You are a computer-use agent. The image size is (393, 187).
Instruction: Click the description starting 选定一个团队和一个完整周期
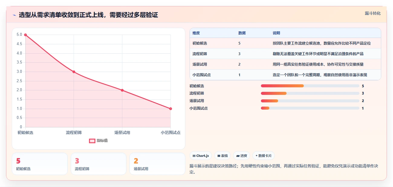pyautogui.click(x=320, y=75)
